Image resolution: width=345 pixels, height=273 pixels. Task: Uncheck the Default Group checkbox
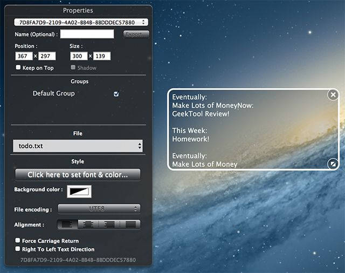116,94
